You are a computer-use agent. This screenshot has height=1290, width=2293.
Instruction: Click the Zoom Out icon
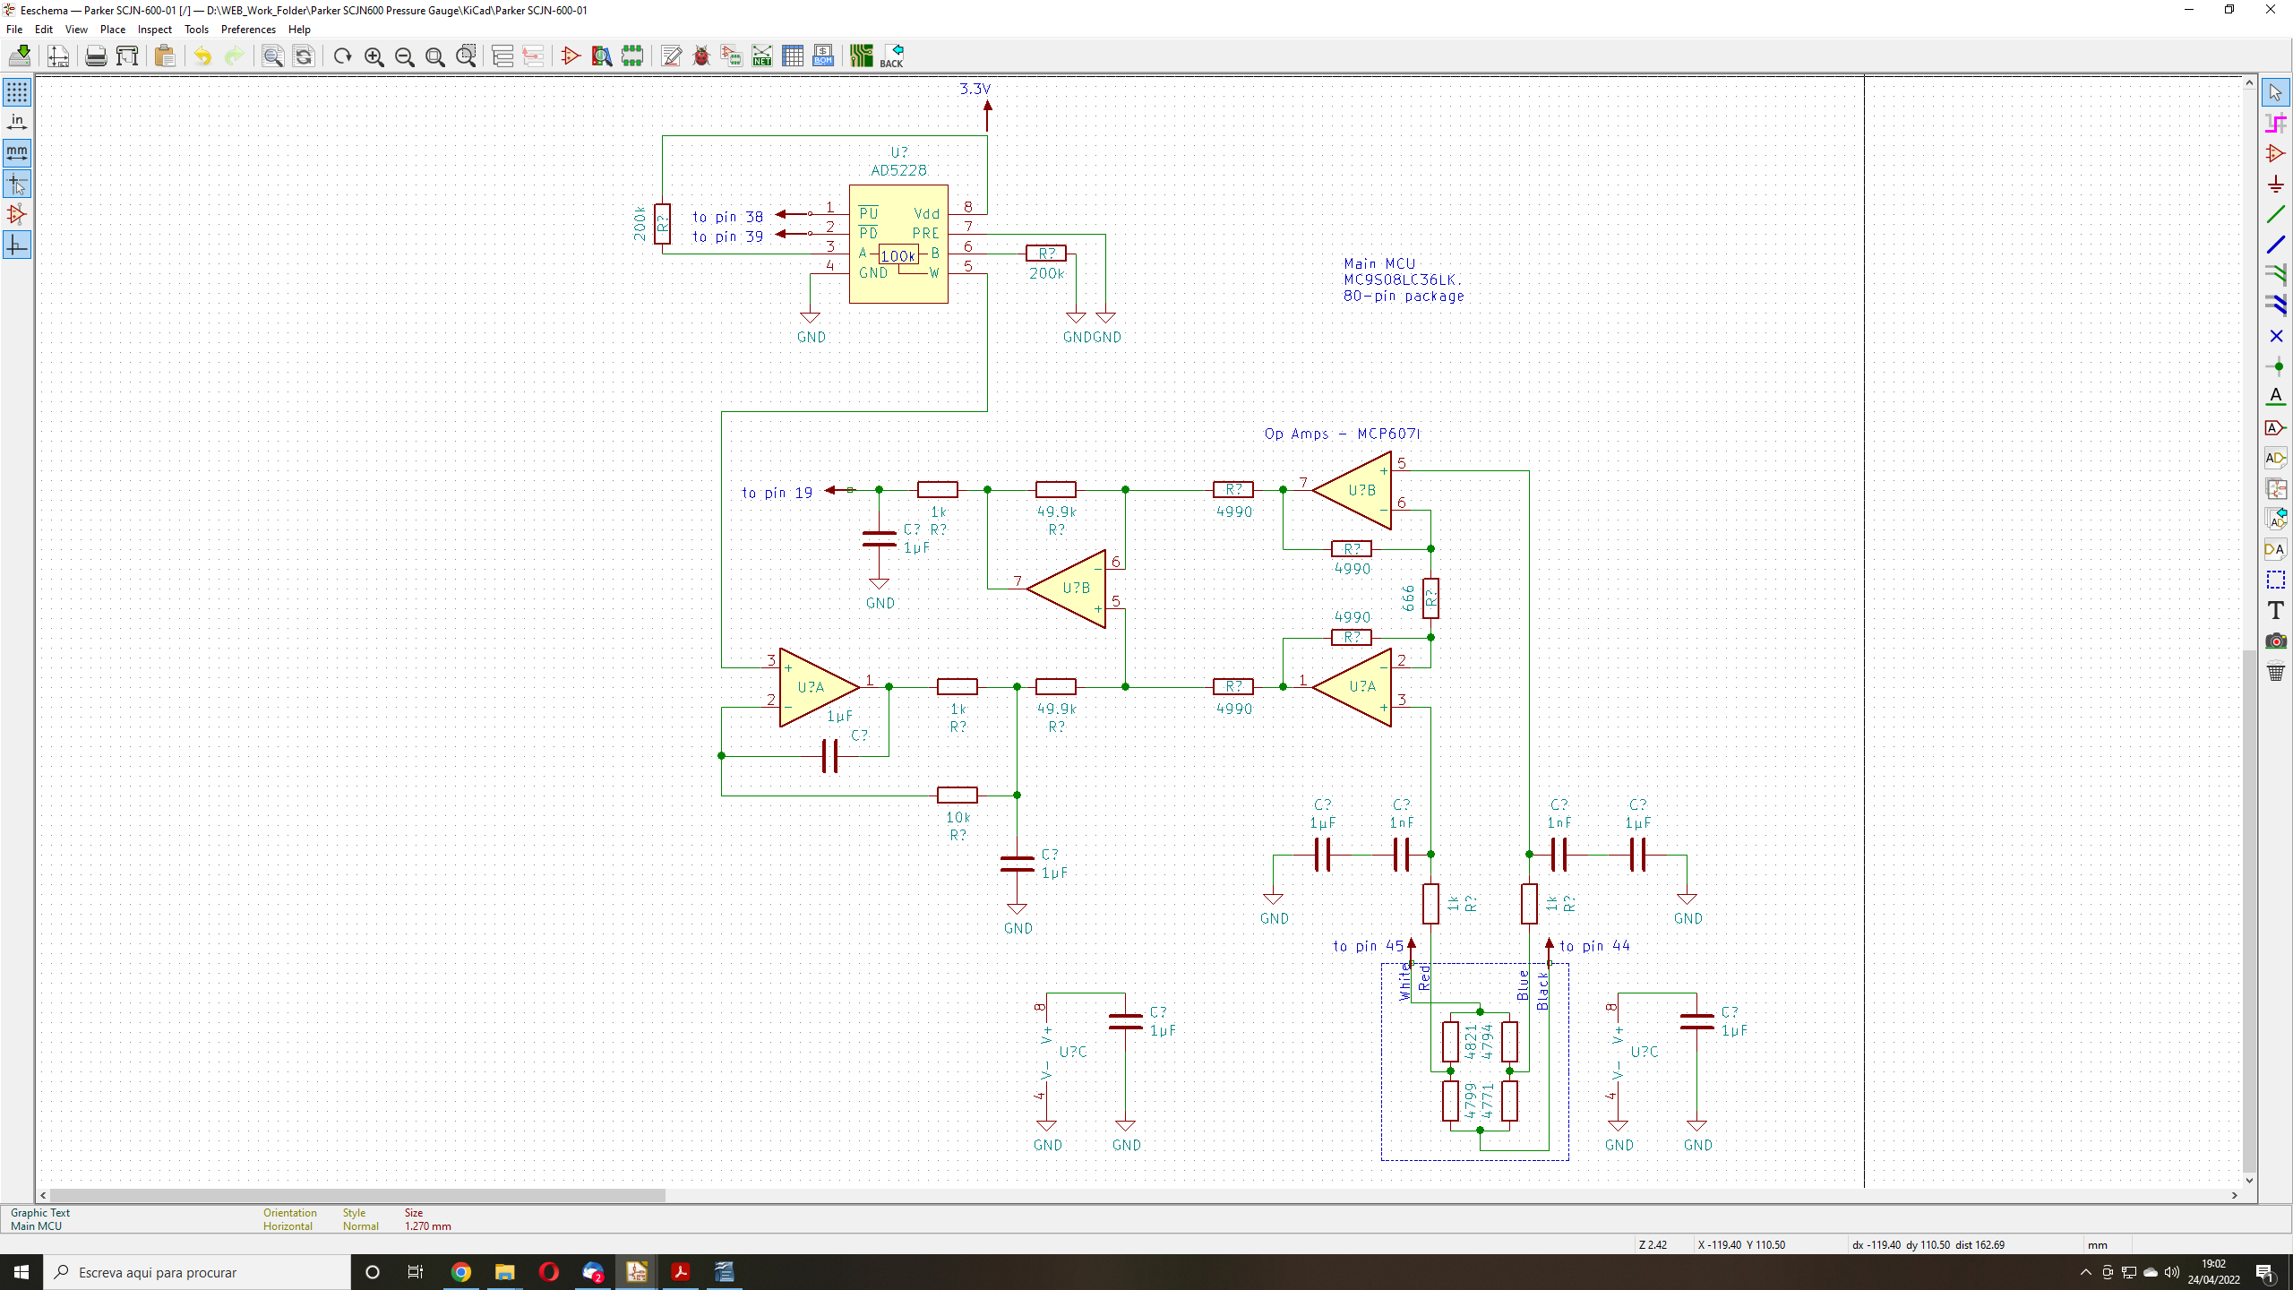[404, 56]
